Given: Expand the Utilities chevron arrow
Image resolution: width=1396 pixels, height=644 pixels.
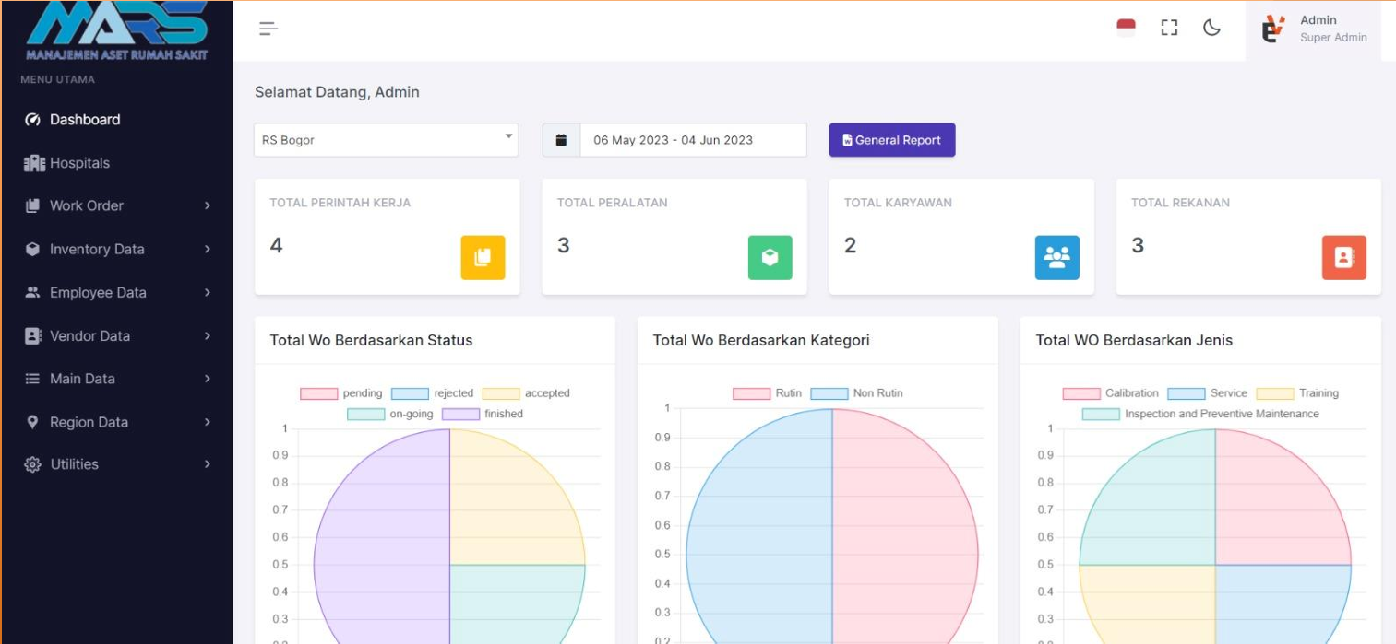Looking at the screenshot, I should (208, 464).
